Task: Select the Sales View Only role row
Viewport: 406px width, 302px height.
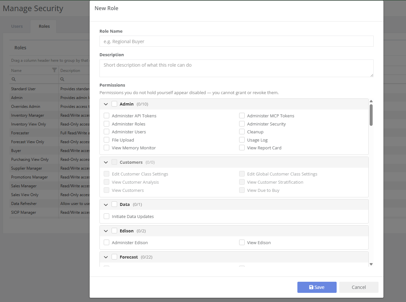Action: (x=49, y=195)
